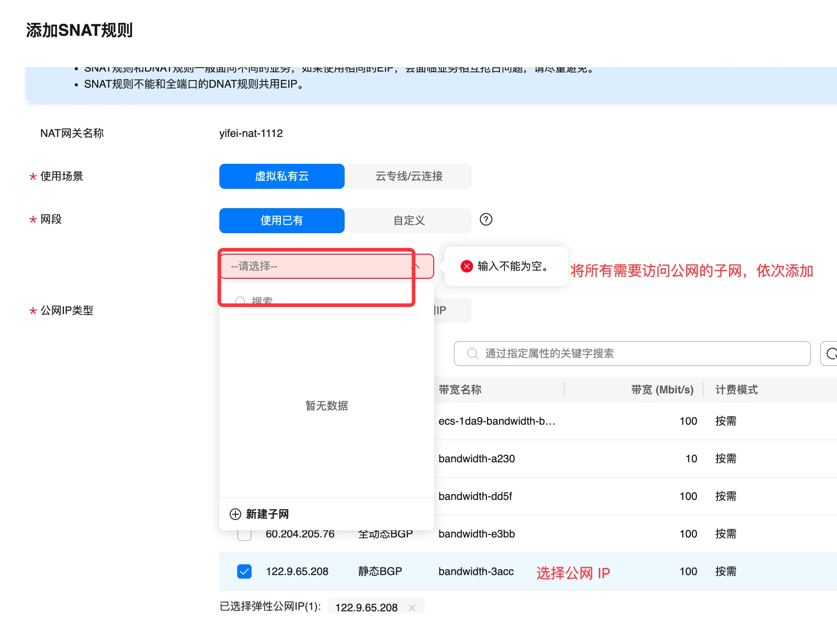Click the search box inside subnet dropdown

click(x=326, y=300)
